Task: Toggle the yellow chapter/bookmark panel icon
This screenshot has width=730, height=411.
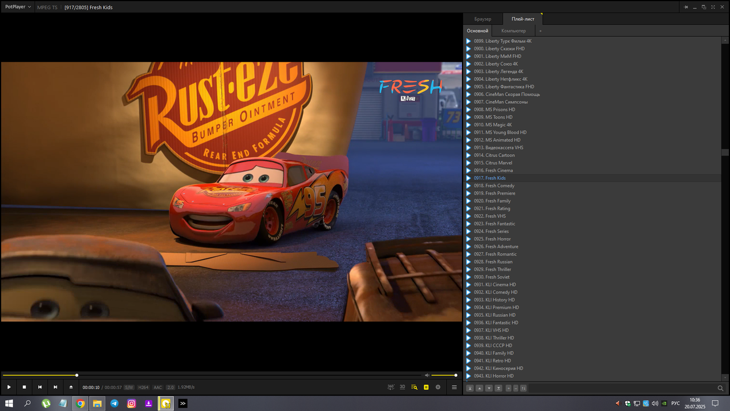Action: coord(426,387)
